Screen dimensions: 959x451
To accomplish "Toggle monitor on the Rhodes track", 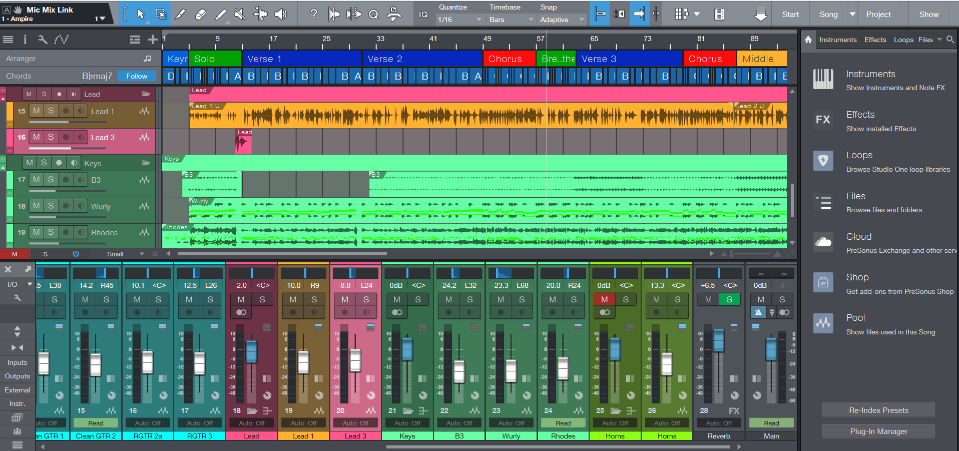I will click(80, 232).
